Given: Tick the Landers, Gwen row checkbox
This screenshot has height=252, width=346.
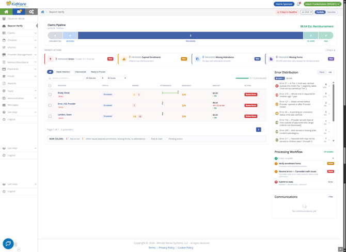Looking at the screenshot, I should (x=50, y=116).
